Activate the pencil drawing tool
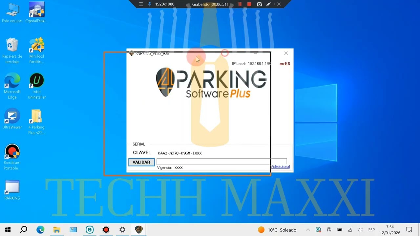 tap(268, 4)
